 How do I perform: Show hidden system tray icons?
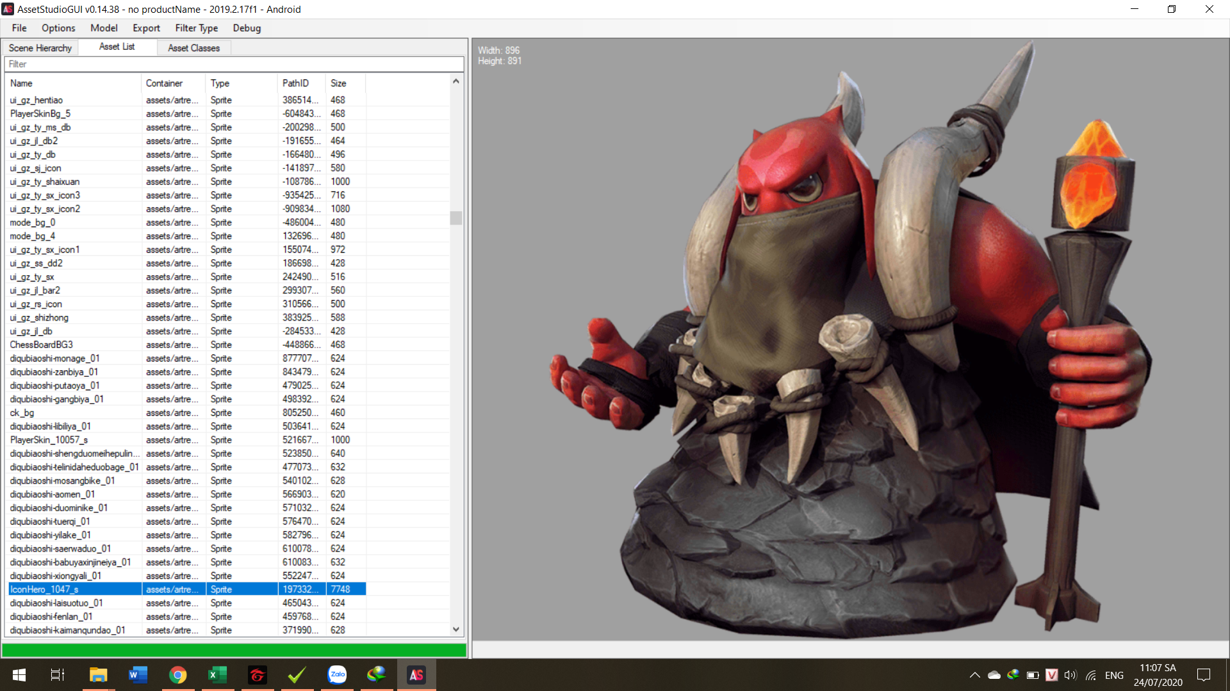point(974,675)
